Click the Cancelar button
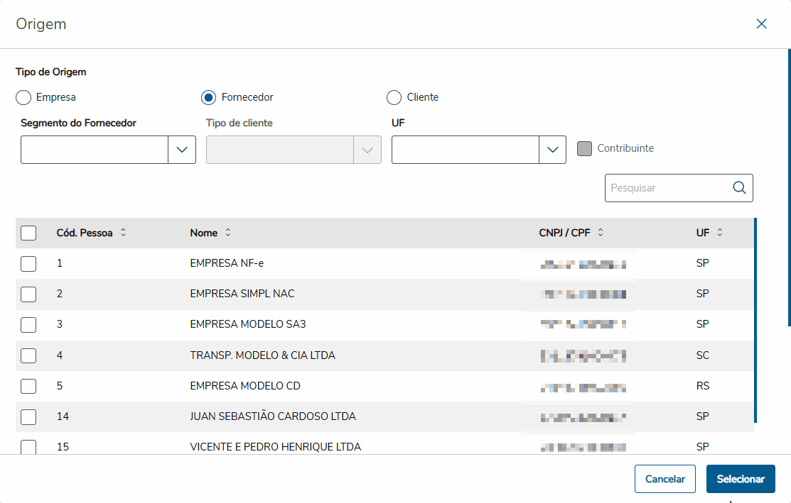The width and height of the screenshot is (791, 503). (665, 479)
